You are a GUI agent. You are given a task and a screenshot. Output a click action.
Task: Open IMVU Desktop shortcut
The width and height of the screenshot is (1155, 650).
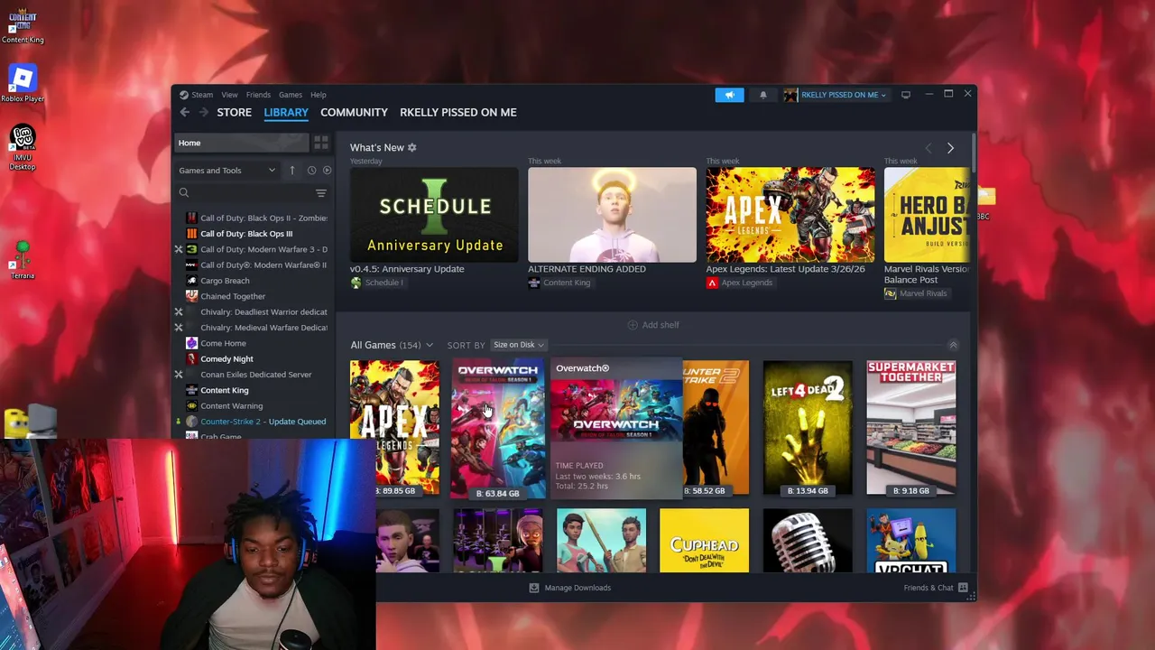(23, 148)
